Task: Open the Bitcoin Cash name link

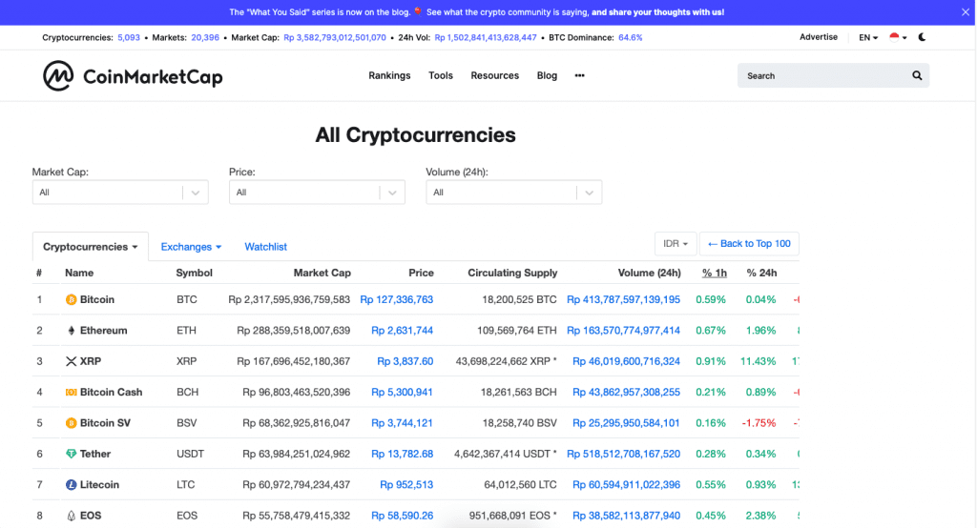Action: 111,392
